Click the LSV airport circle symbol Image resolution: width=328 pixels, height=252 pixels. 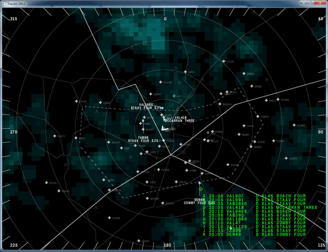point(174,96)
